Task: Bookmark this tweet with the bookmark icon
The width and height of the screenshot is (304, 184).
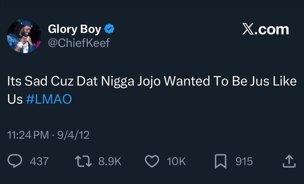Action: click(220, 162)
